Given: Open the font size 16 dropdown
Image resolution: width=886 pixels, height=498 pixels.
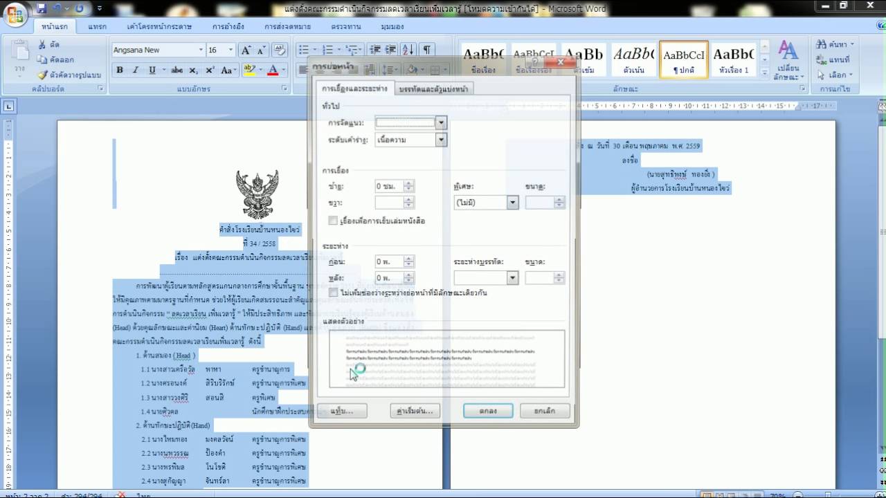Looking at the screenshot, I should tap(231, 50).
